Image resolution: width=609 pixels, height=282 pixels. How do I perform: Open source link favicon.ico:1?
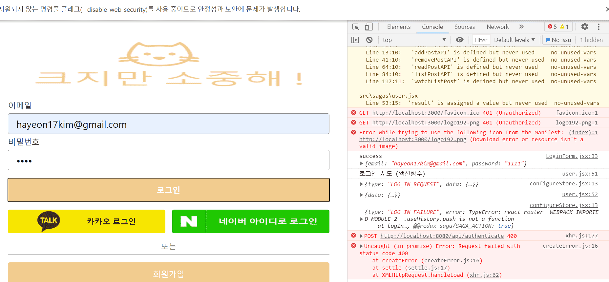(x=577, y=113)
